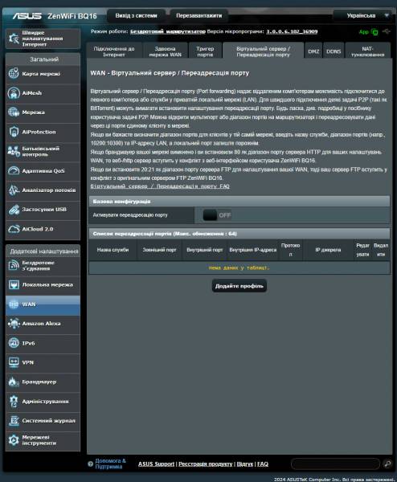397x482 pixels.
Task: Open the Адаптивна QoS gauge icon
Action: click(14, 170)
